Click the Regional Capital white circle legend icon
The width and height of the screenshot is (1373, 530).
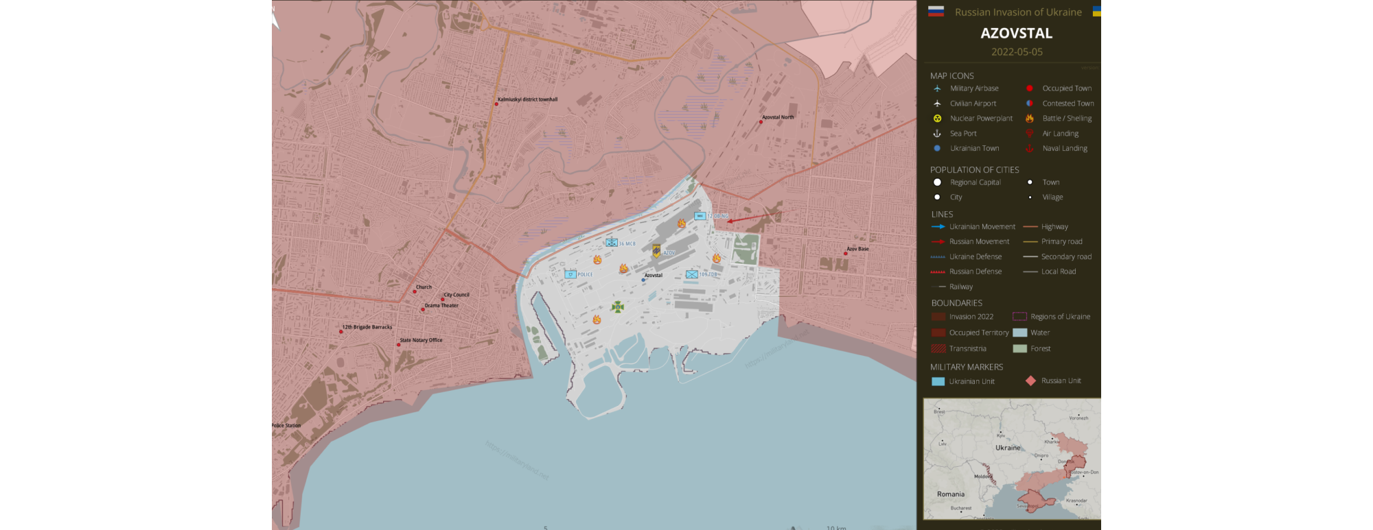click(937, 182)
